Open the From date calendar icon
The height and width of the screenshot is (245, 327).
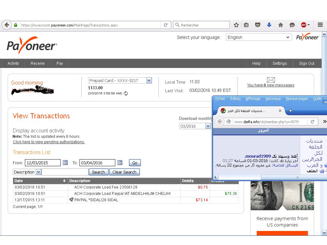(x=65, y=162)
